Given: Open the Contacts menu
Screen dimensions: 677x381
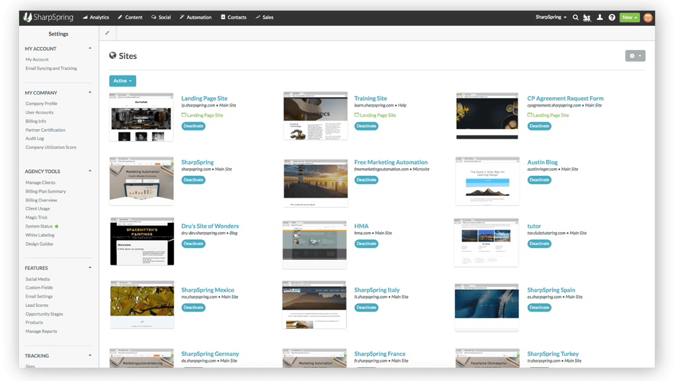Looking at the screenshot, I should 233,17.
